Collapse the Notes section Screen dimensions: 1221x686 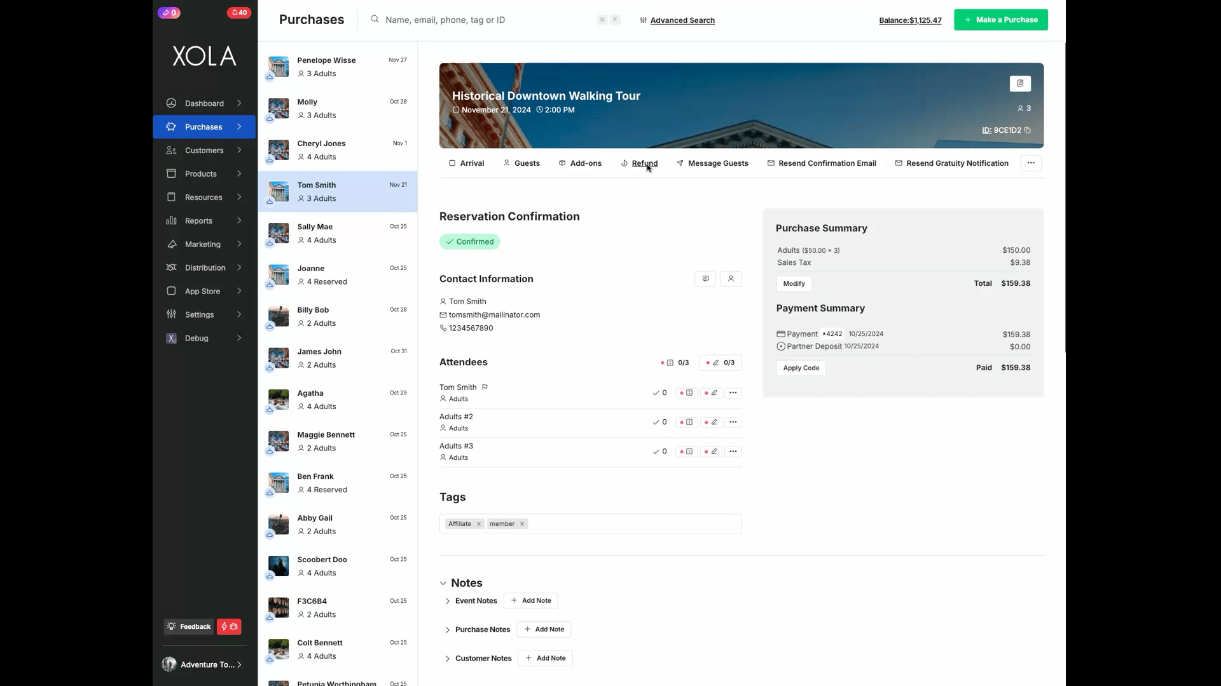[x=443, y=583]
